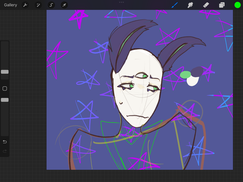Tap the light green palette blob on canvas
Viewport: 243px width, 182px height.
185,75
